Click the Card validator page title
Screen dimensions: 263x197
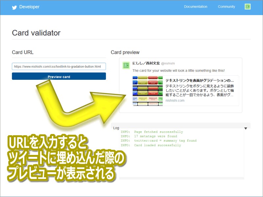click(x=36, y=33)
